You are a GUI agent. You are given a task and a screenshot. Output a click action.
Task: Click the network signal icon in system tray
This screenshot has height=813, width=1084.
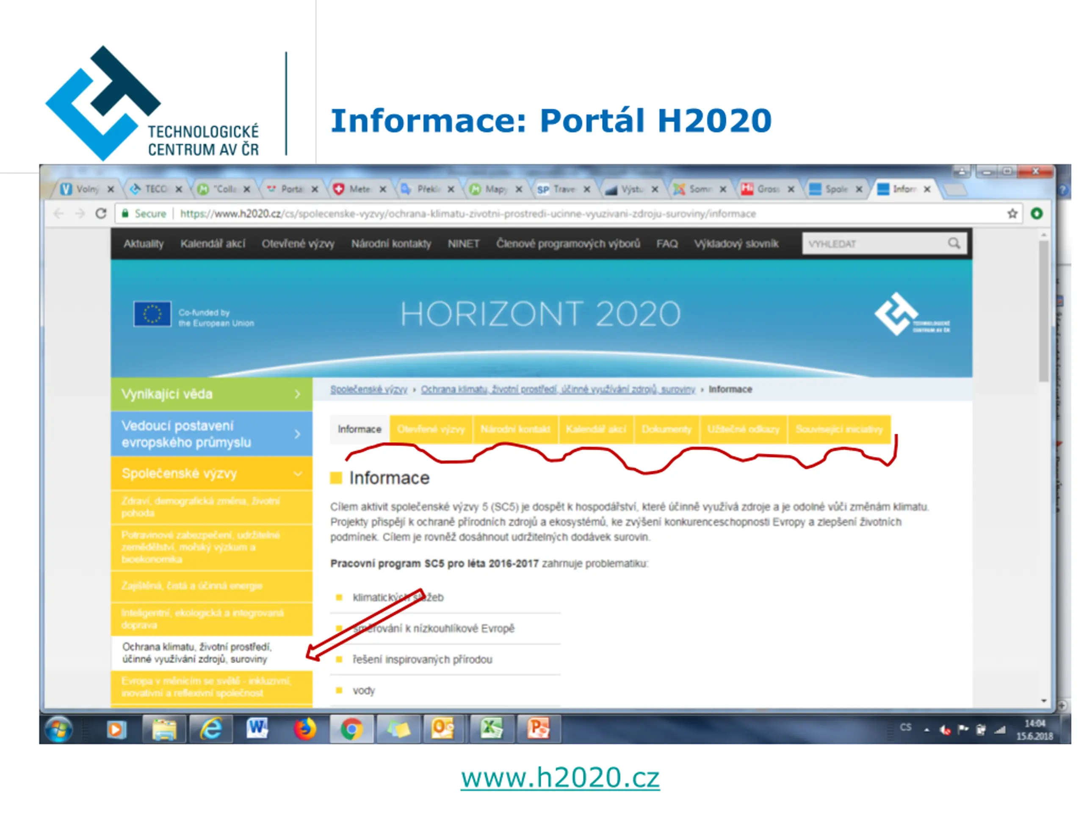pos(1000,730)
